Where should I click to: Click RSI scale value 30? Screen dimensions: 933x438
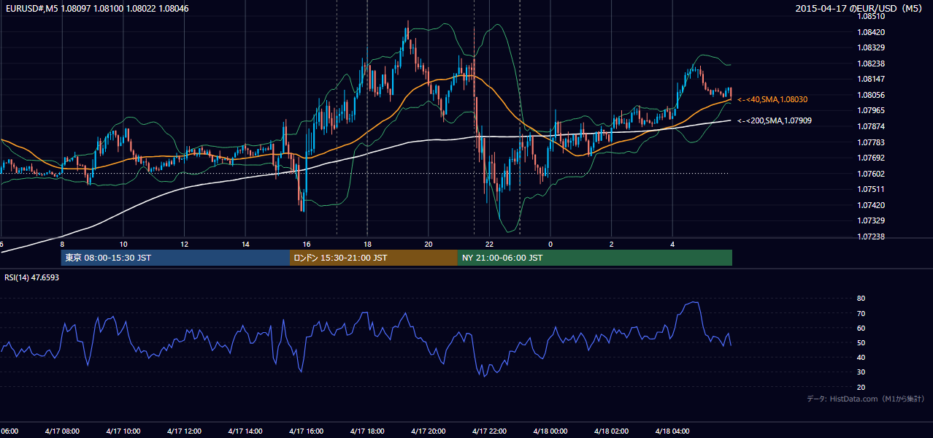click(861, 372)
